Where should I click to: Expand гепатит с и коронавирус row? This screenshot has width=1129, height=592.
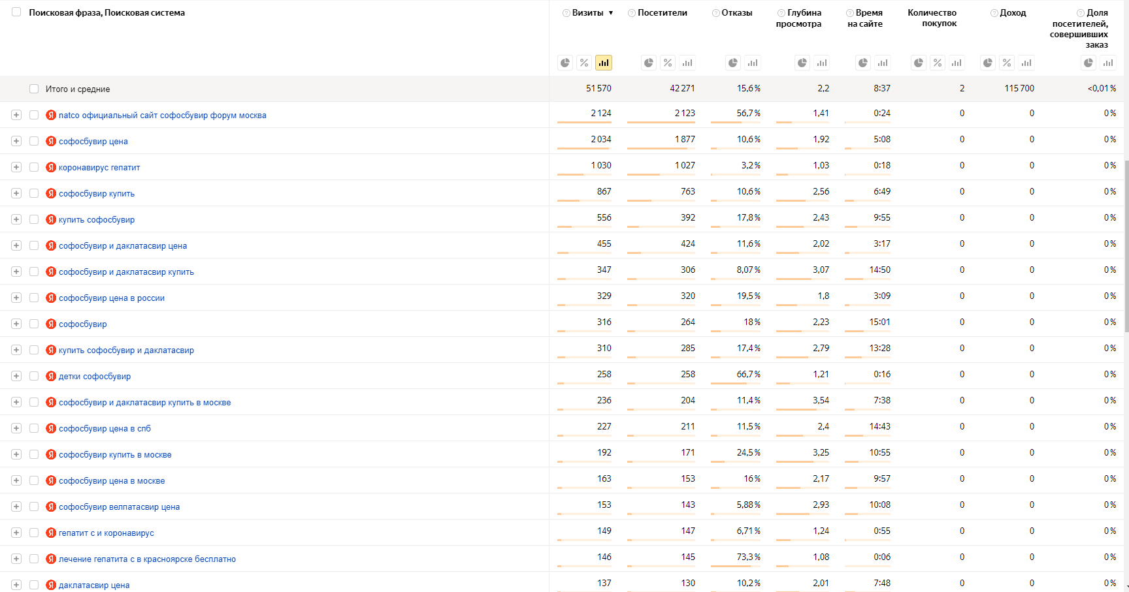click(16, 533)
